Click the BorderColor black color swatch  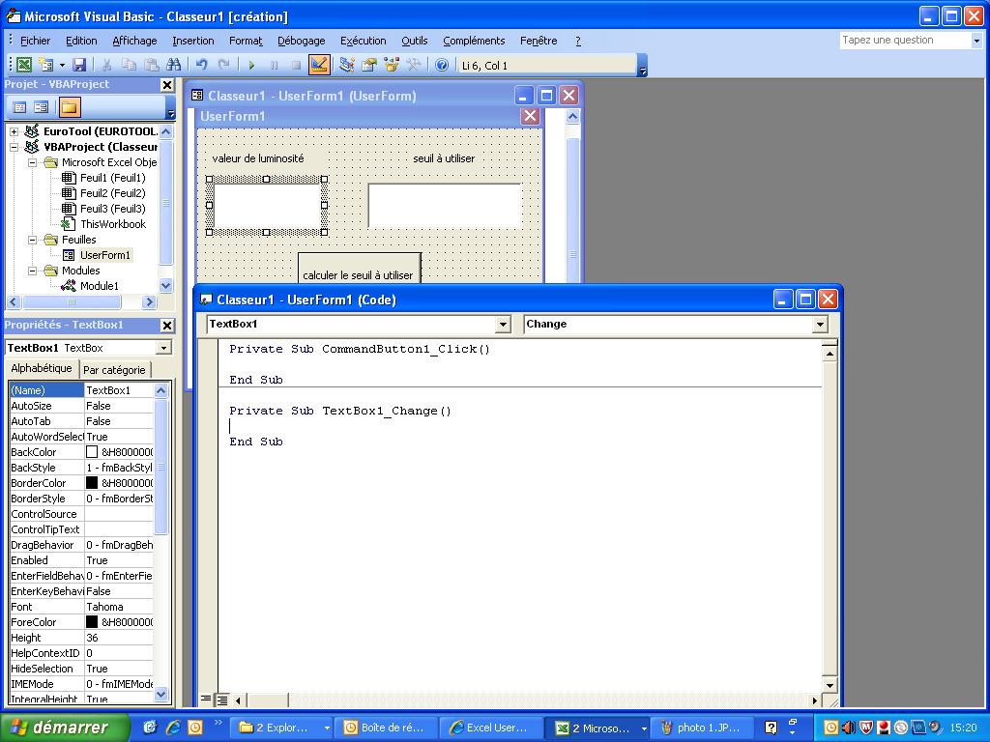tap(92, 483)
